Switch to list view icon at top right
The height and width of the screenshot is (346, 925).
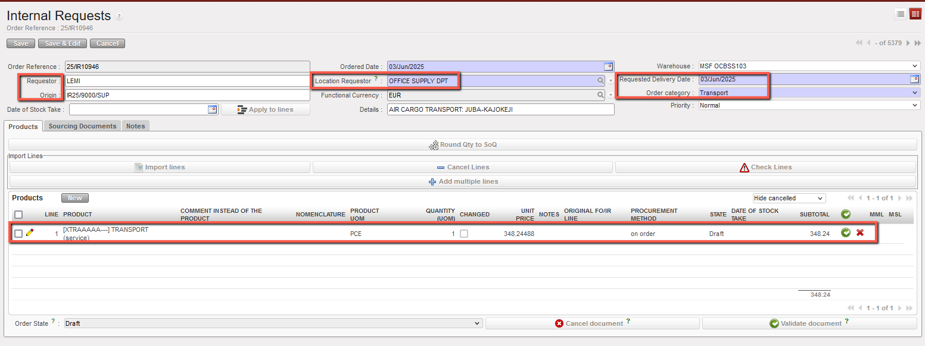[x=901, y=14]
